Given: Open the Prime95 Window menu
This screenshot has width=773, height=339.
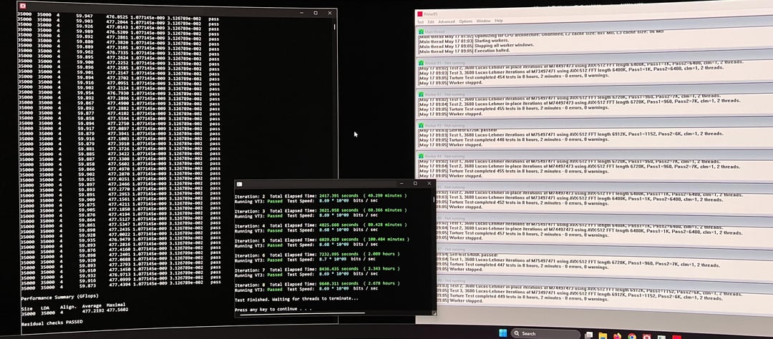Looking at the screenshot, I should point(484,21).
